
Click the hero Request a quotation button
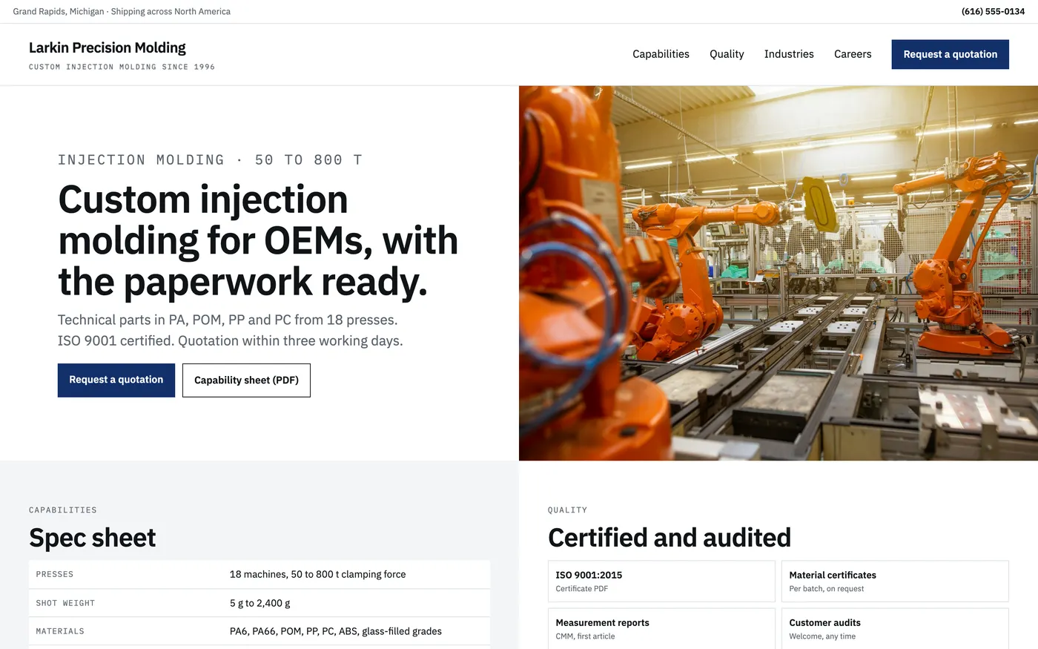pos(116,380)
